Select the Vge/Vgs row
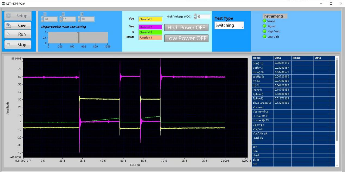 click(x=293, y=125)
